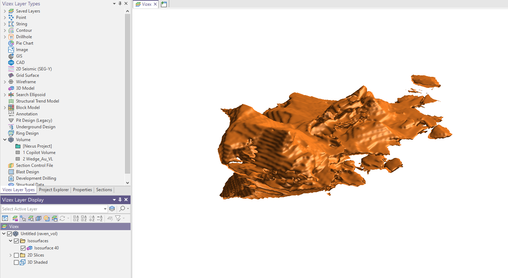Select the 2 Wedge_Au_VL volume entry
508x278 pixels.
(x=38, y=159)
